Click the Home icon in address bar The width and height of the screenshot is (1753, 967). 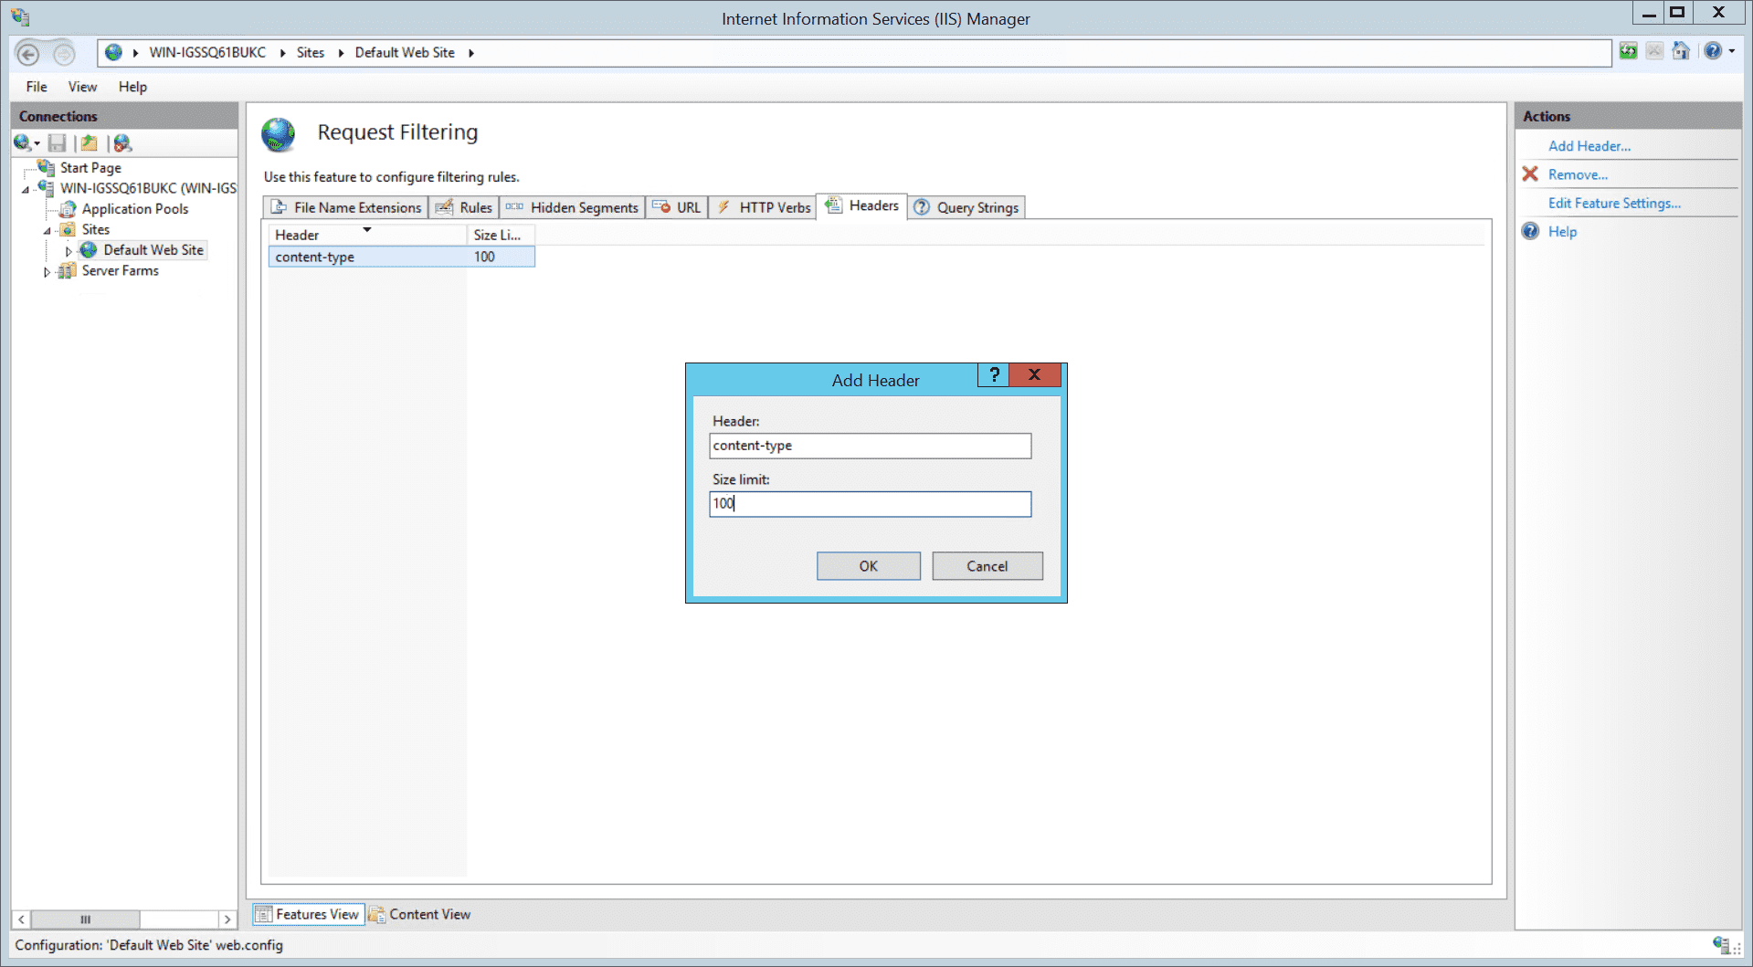(1681, 51)
